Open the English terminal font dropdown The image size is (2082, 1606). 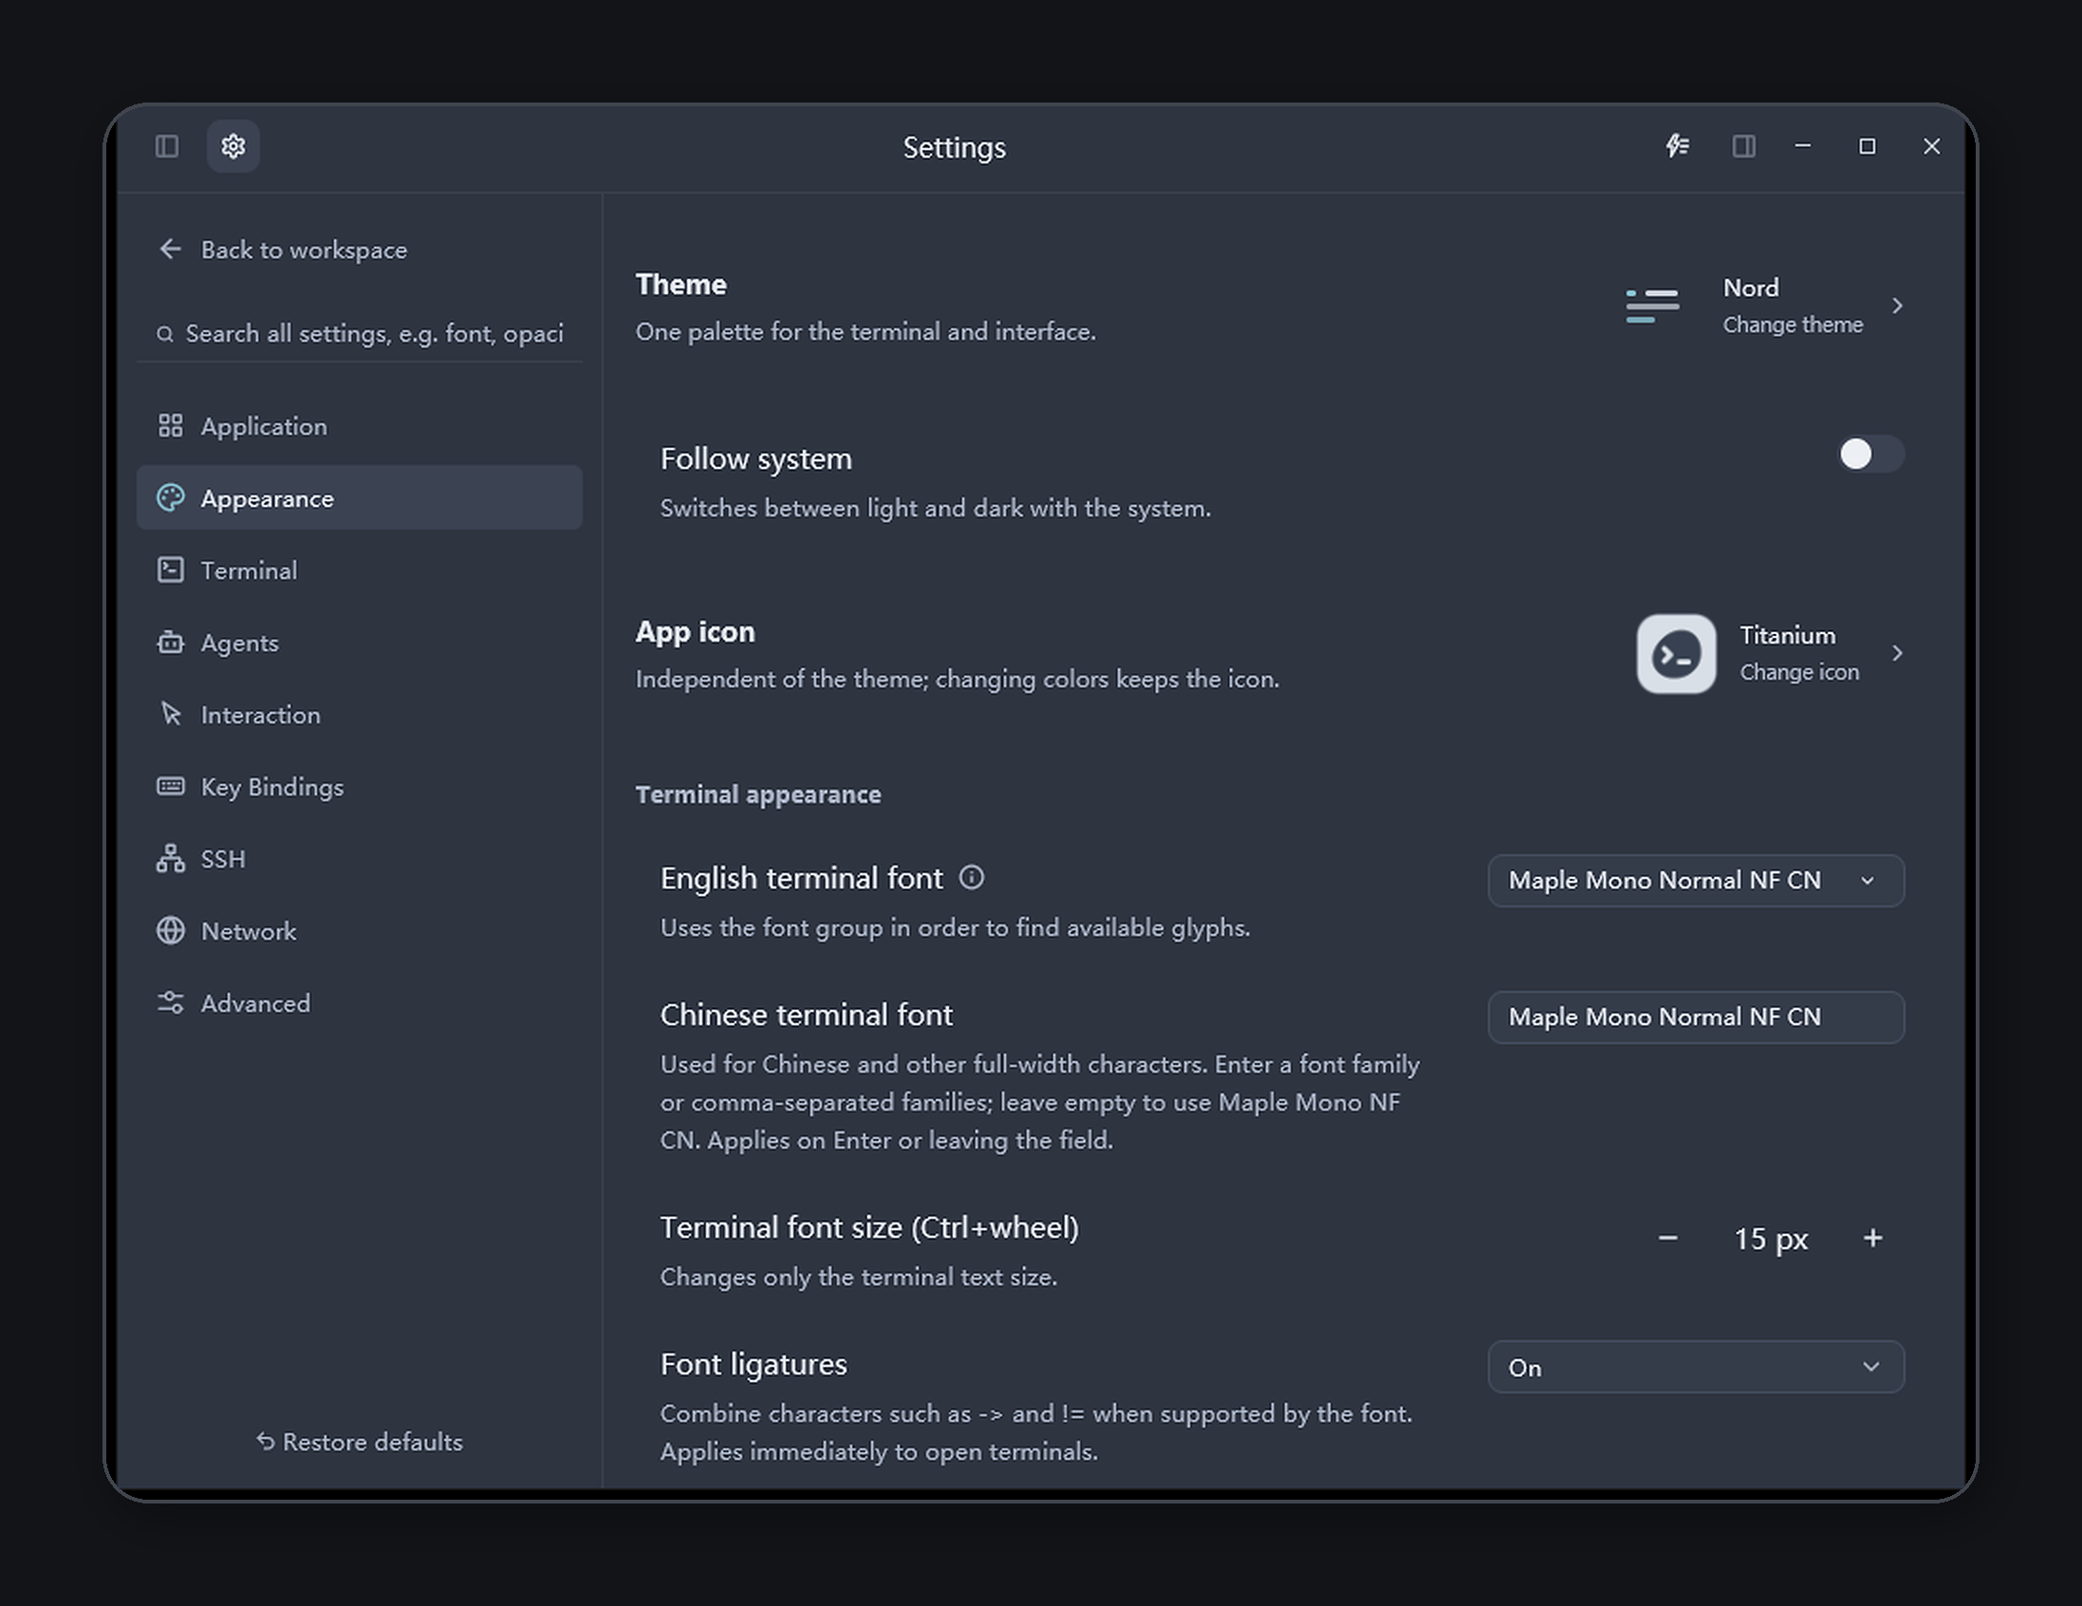pyautogui.click(x=1696, y=880)
